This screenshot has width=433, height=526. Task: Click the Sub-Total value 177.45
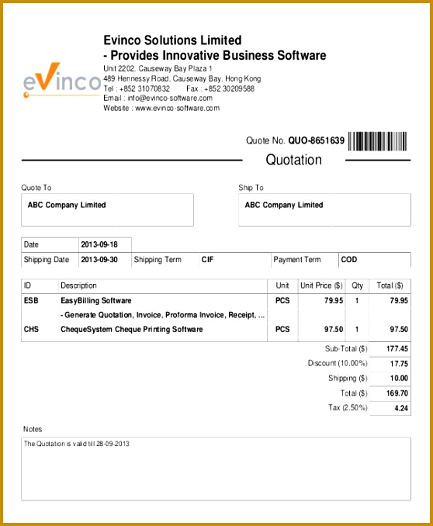click(397, 349)
